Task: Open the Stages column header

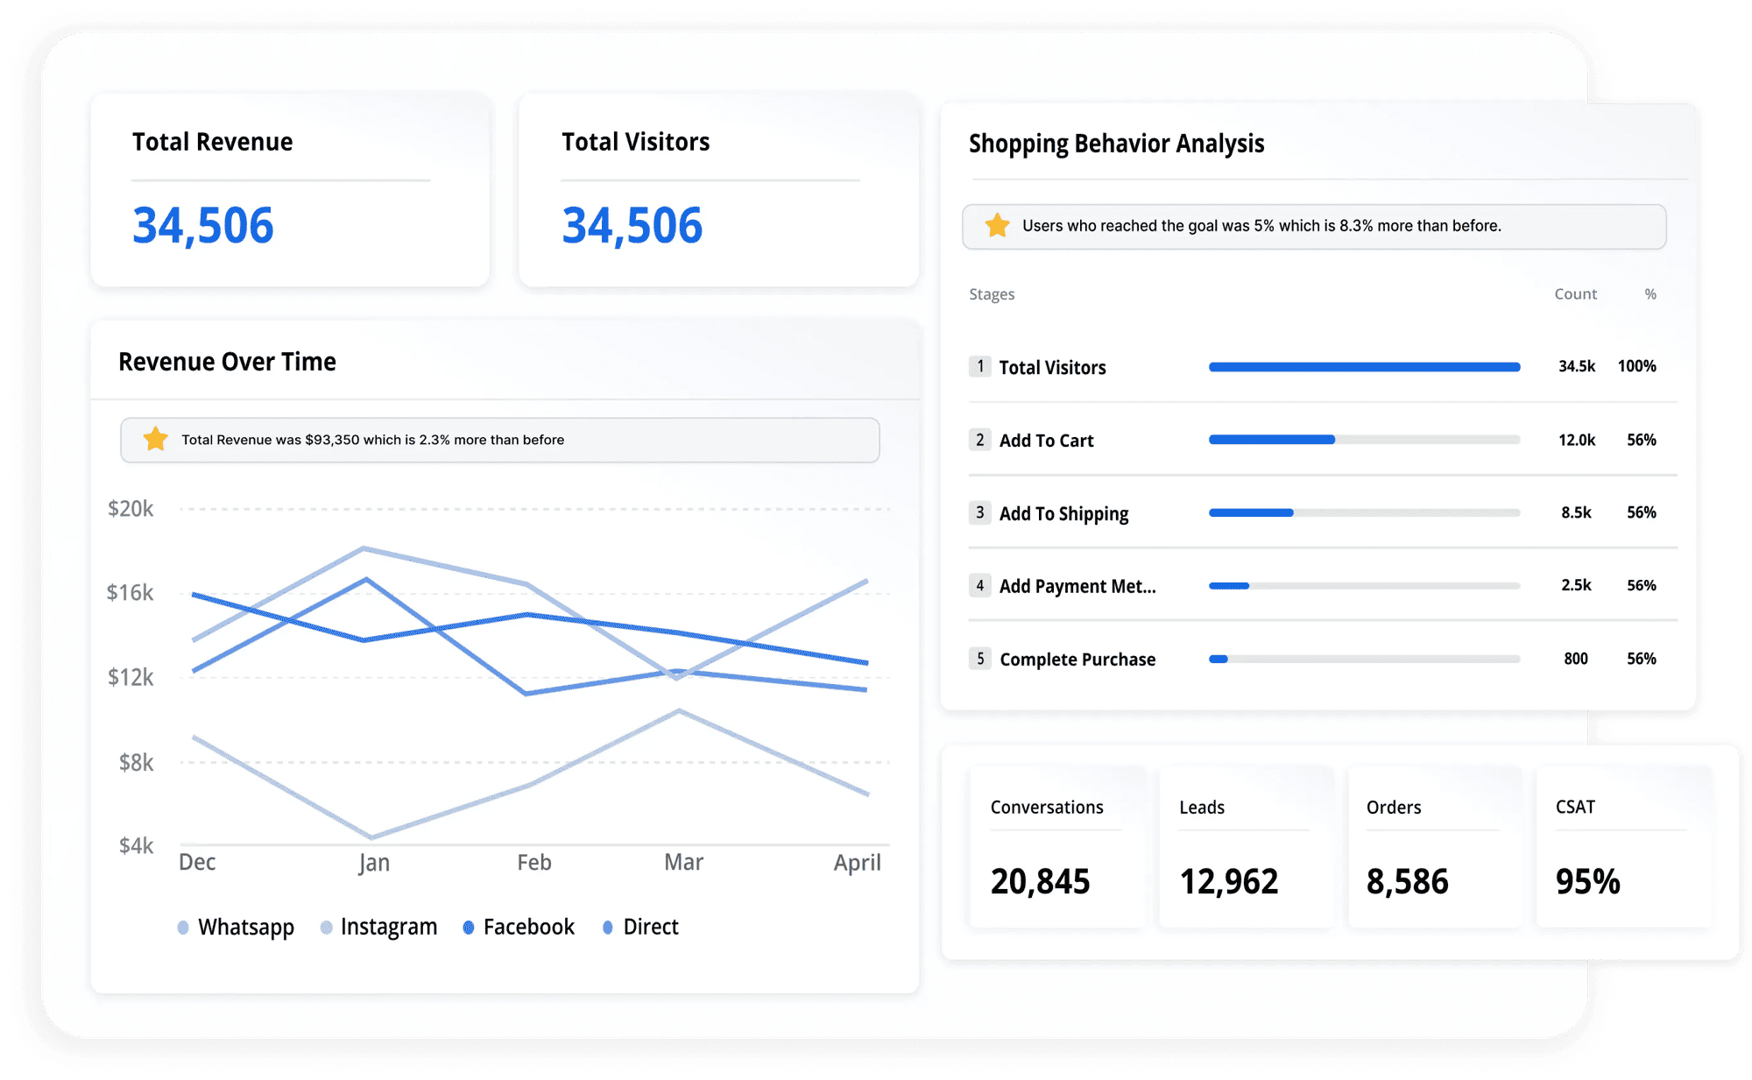Action: (x=991, y=293)
